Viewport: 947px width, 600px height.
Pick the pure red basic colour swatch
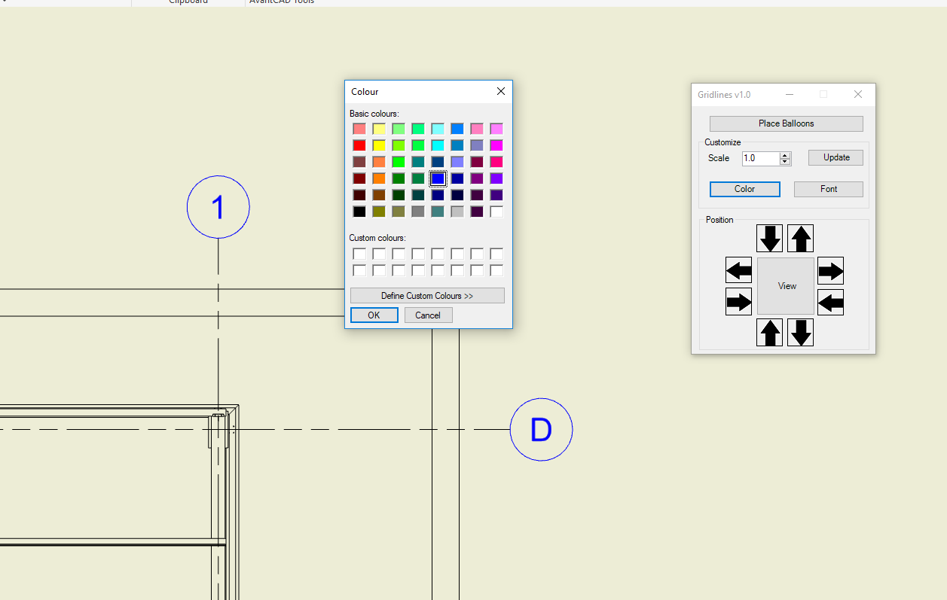(x=359, y=145)
